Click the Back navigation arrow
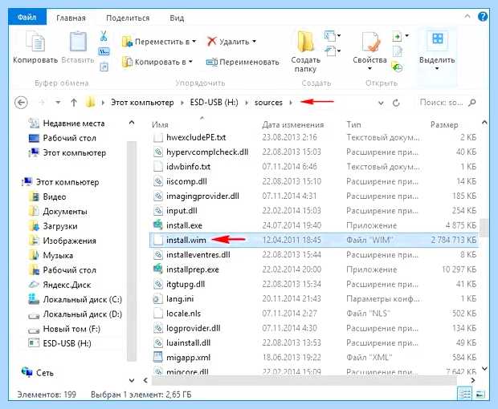This screenshot has width=498, height=409. (21, 103)
